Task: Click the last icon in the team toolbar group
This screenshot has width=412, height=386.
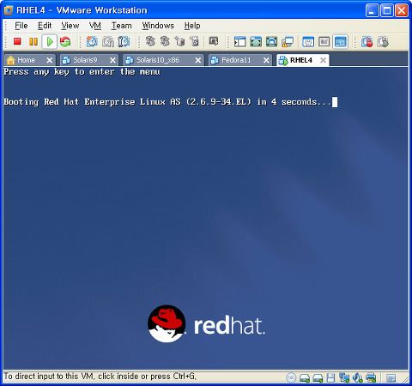Action: (x=195, y=42)
